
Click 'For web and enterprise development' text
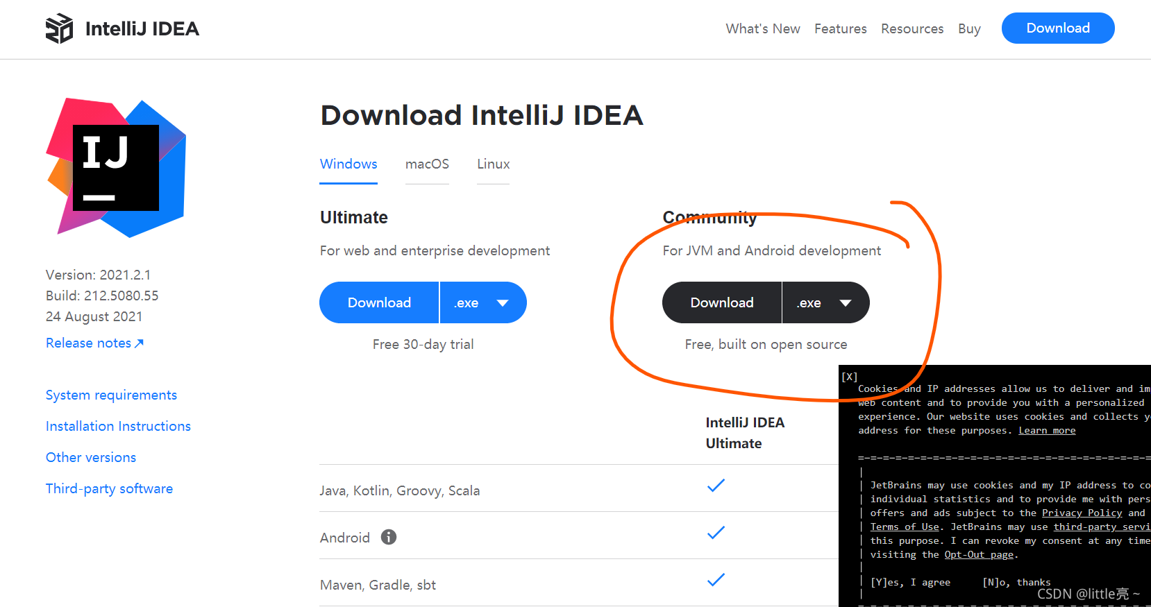tap(435, 250)
